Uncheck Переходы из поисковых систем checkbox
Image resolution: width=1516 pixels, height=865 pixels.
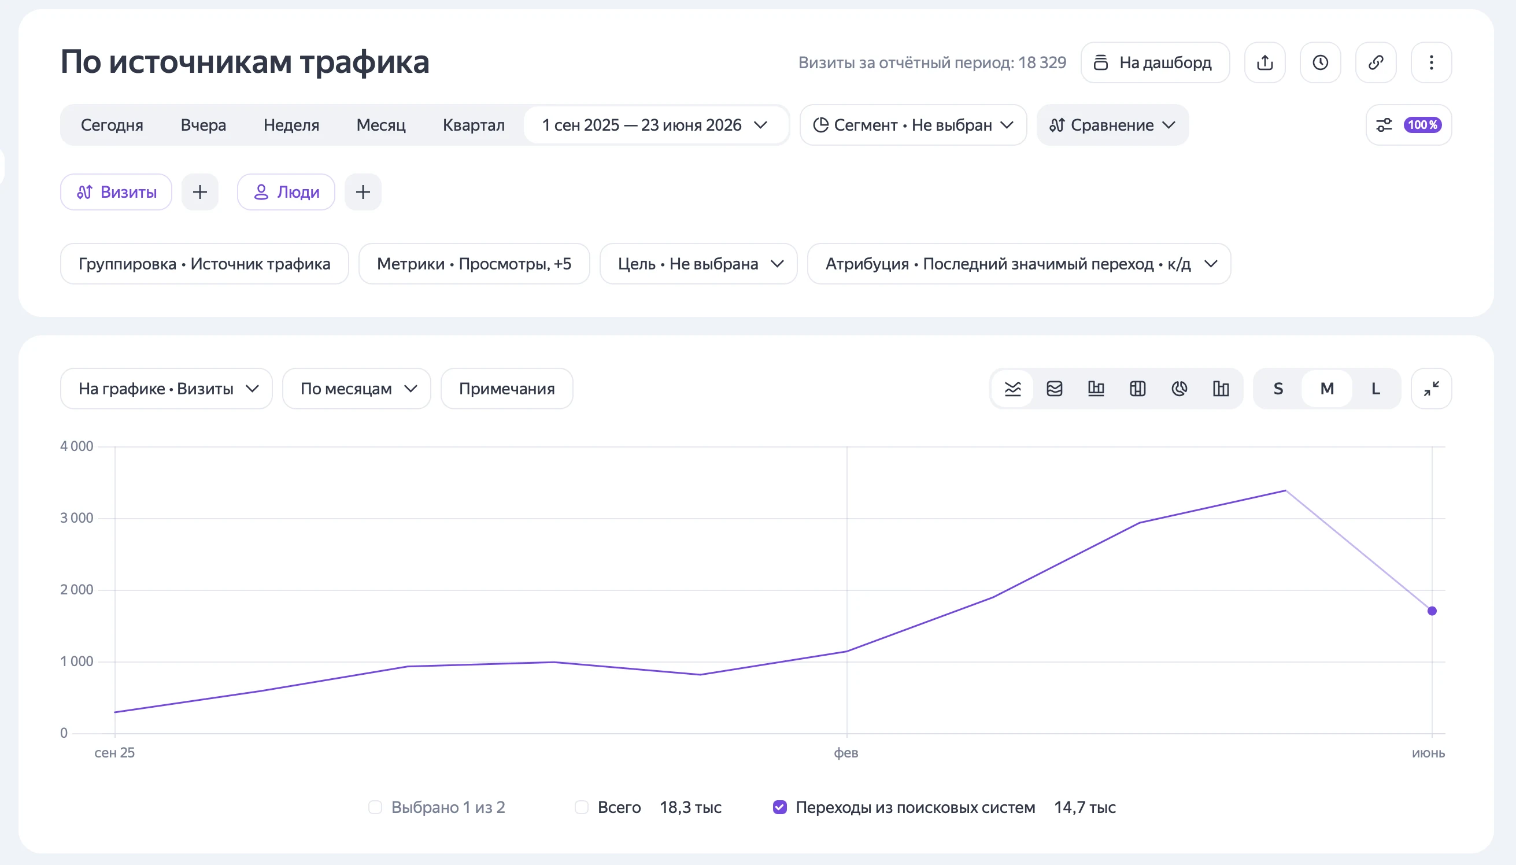coord(780,807)
